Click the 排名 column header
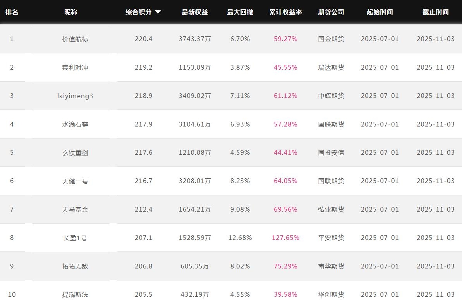The height and width of the screenshot is (306, 462). coord(12,12)
